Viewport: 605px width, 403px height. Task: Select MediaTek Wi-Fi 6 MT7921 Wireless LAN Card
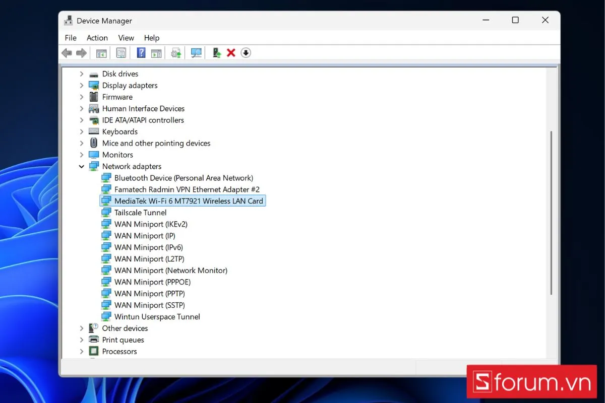pos(189,201)
